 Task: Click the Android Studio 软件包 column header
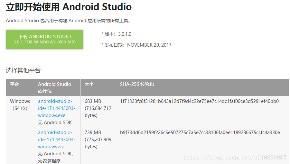click(54, 87)
